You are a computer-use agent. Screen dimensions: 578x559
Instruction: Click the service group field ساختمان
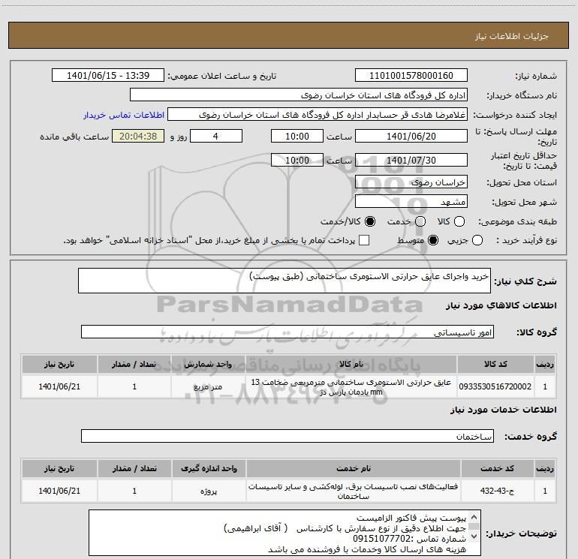pos(287,436)
